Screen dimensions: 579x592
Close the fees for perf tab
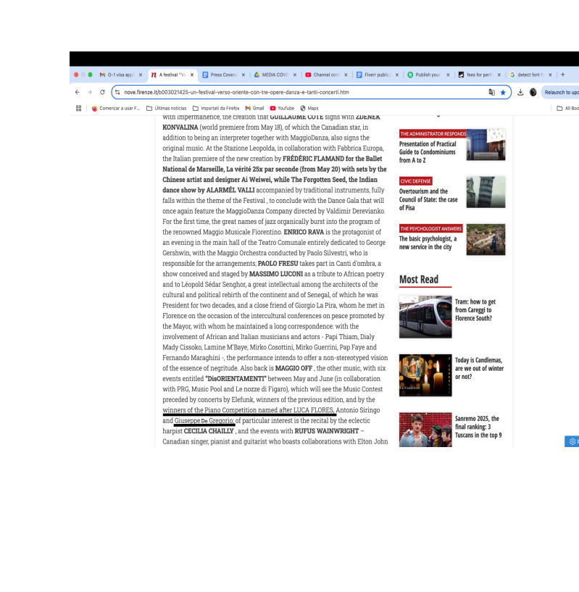[499, 75]
